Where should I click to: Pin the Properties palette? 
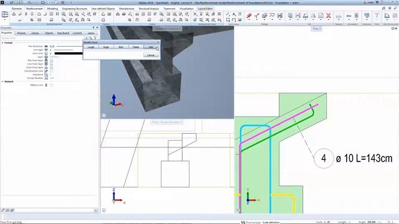(x=94, y=27)
